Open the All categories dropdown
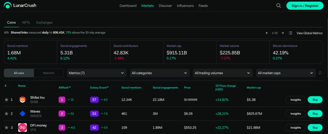 pos(160,73)
